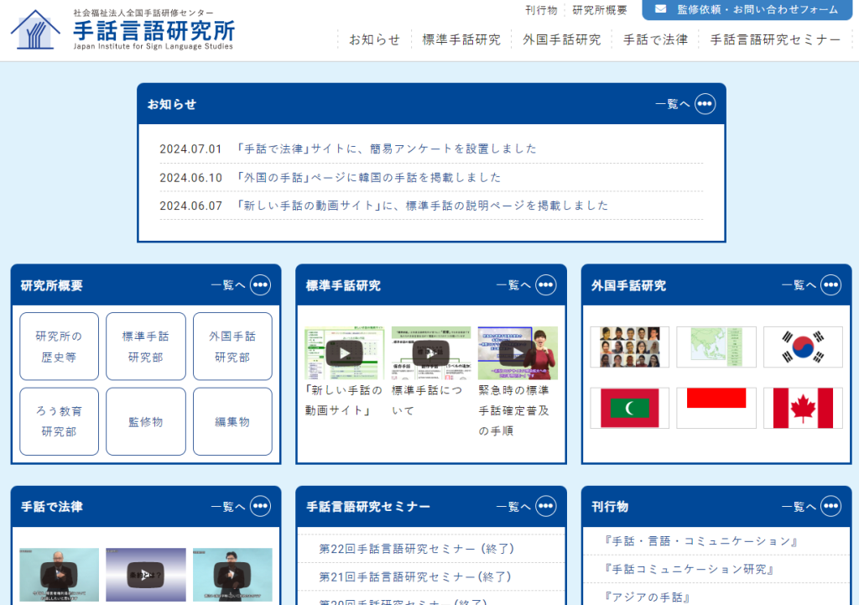859x605 pixels.
Task: Open the 2024.07.01 簡易アンケート news item
Action: tap(387, 149)
